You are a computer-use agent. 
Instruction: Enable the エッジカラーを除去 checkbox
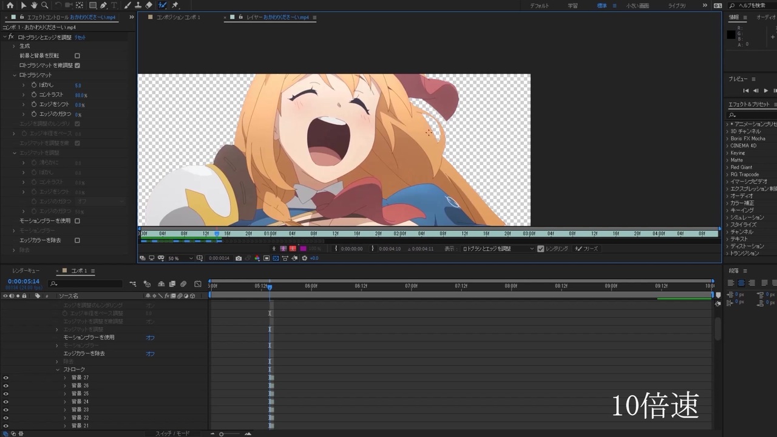pos(77,240)
